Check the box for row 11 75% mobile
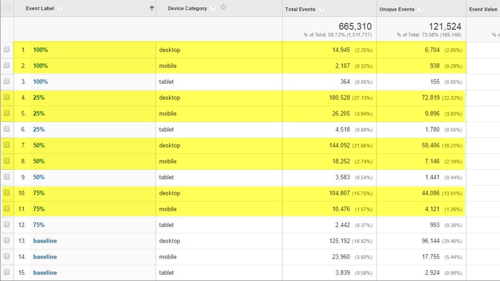Screen dimensions: 500x281 (7, 209)
